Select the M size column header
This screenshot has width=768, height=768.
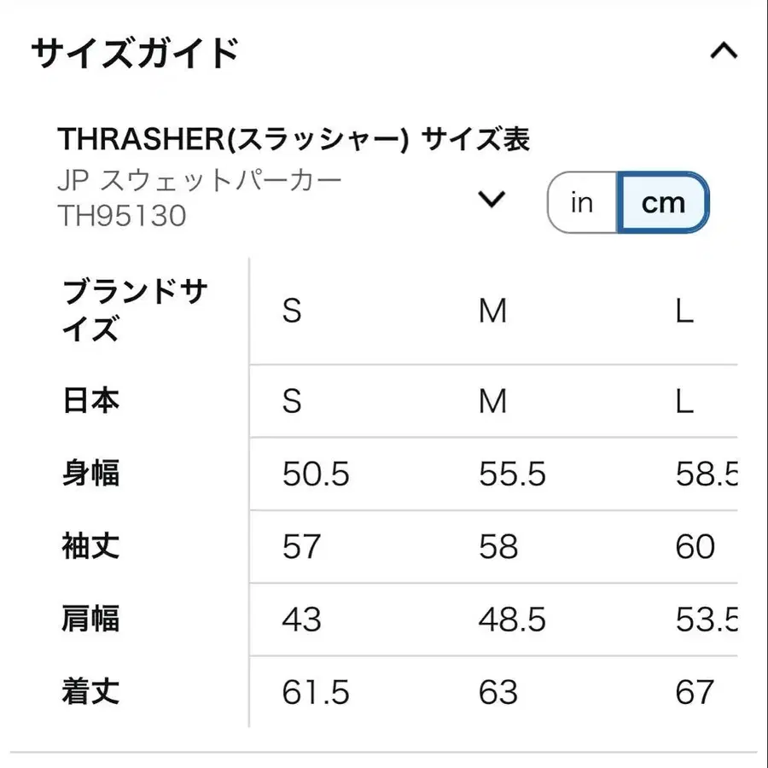pos(492,311)
